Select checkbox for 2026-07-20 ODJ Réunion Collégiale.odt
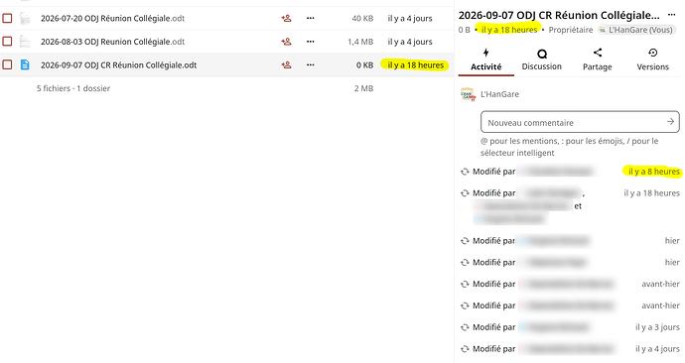The width and height of the screenshot is (685, 363). coord(7,18)
